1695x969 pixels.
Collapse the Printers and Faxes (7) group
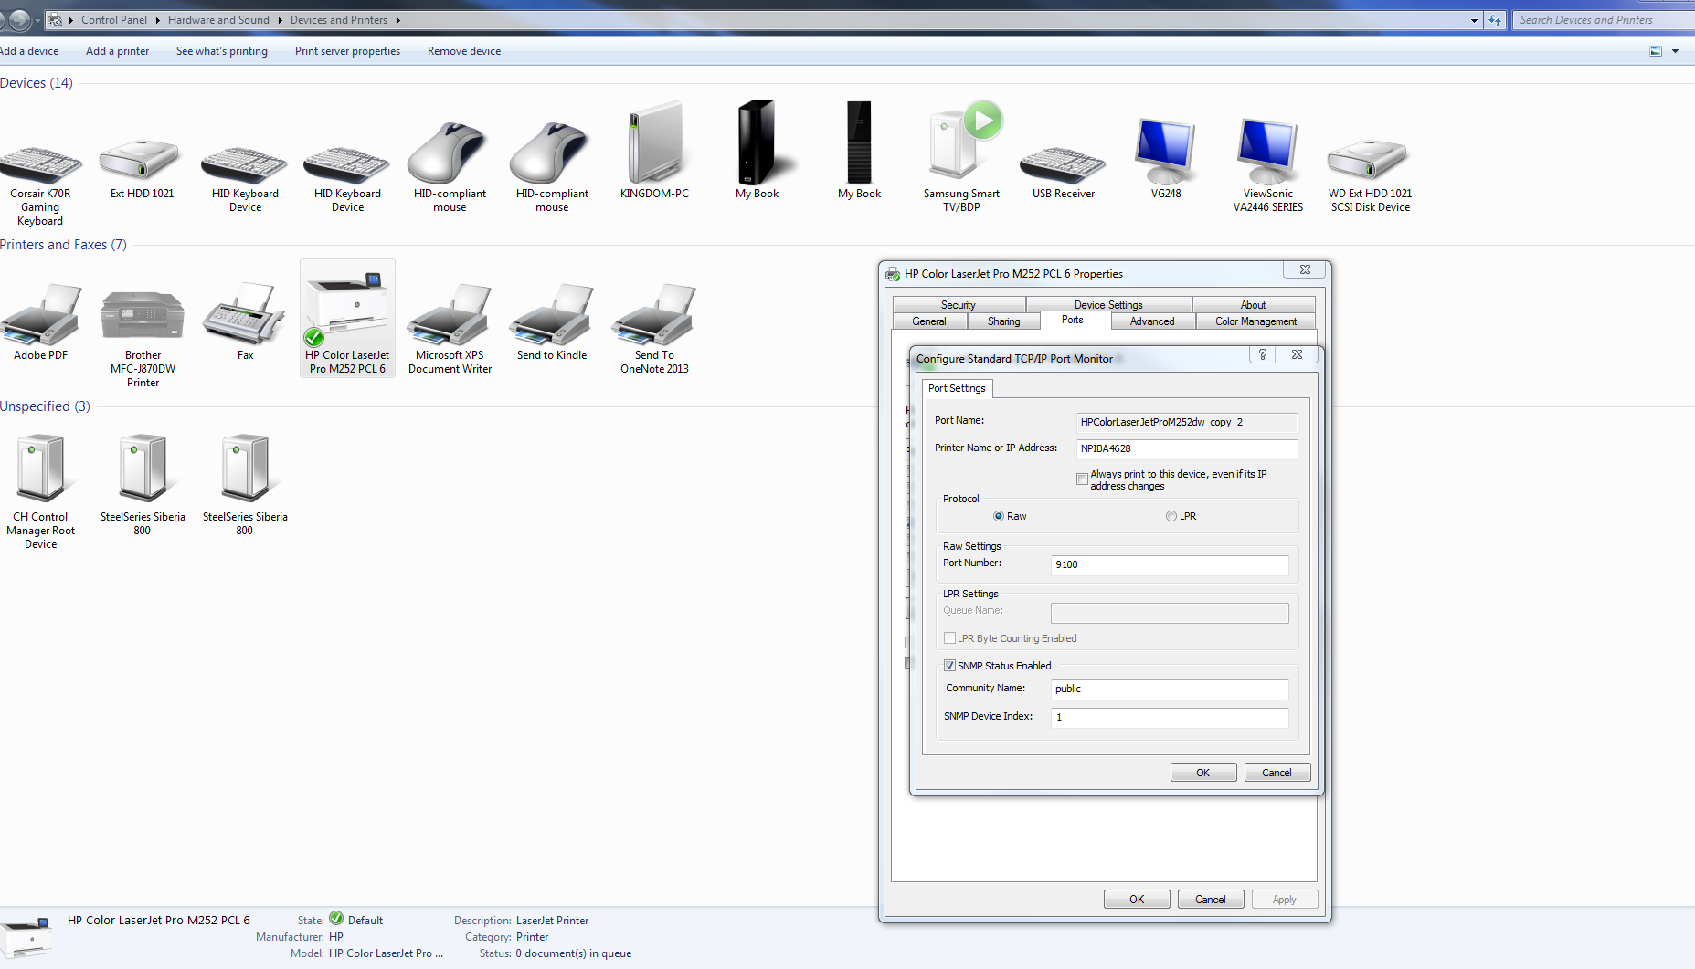point(63,245)
